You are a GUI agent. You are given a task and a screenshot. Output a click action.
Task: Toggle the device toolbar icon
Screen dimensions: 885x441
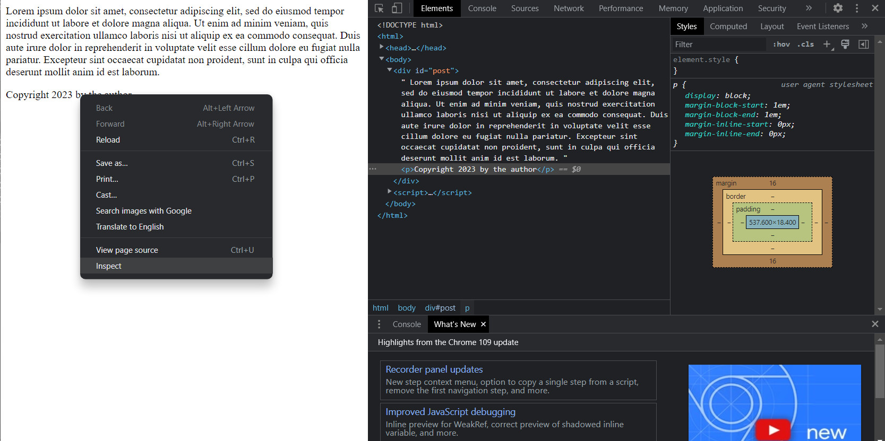pos(397,8)
